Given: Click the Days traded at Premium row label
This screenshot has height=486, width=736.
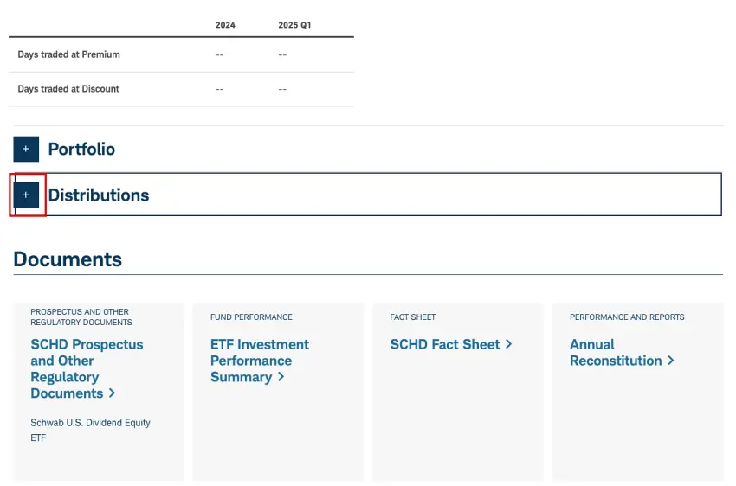Looking at the screenshot, I should pos(69,54).
